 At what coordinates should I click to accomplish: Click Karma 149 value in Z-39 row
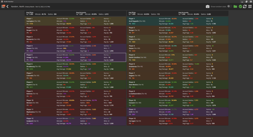213,109
